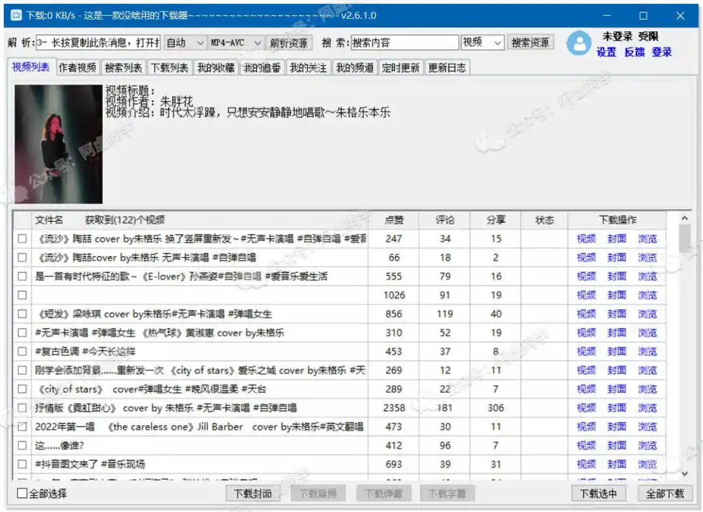Click the 306 shares cell
The width and height of the screenshot is (703, 512).
pyautogui.click(x=496, y=408)
